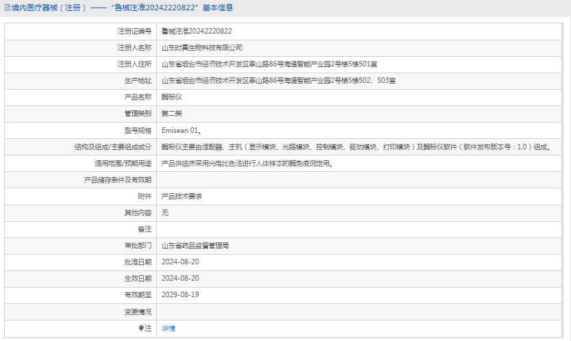Select the product name 酶标仪
571x341 pixels.
tap(172, 97)
